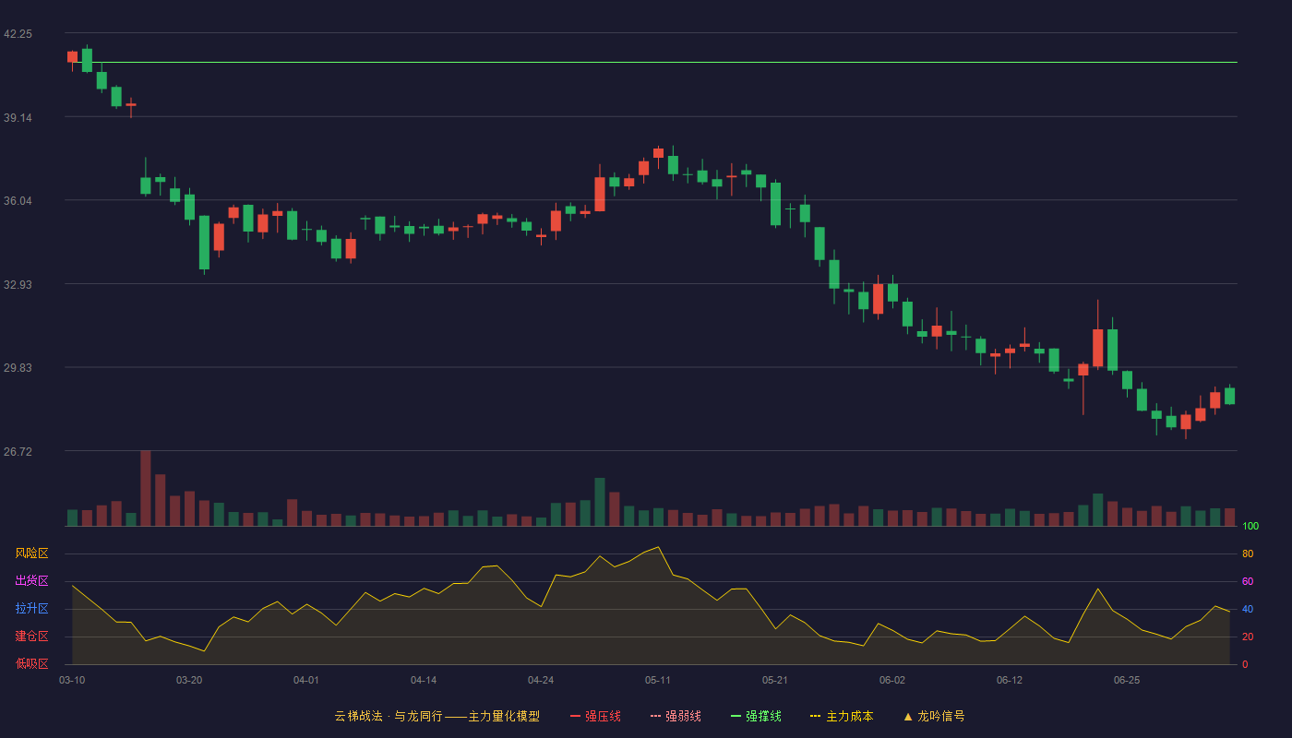Click the last candlestick at chart's right end
Image resolution: width=1292 pixels, height=738 pixels.
pos(1229,396)
